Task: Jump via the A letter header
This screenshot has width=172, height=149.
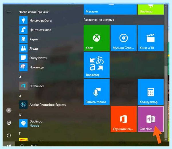Action: (20, 96)
